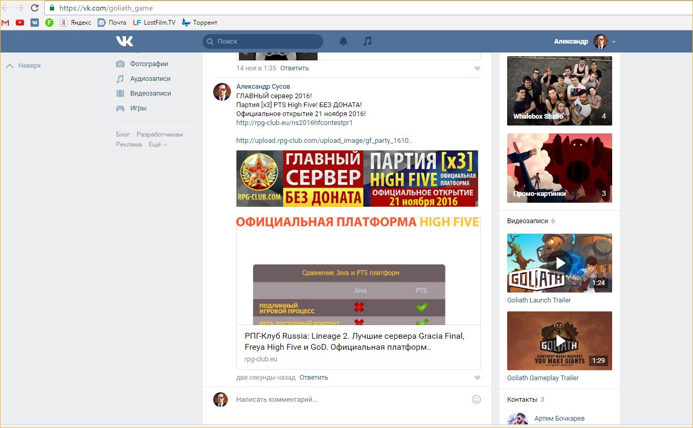Open the YouTube bookmark icon
Screen dimensions: 693x428
[20, 23]
